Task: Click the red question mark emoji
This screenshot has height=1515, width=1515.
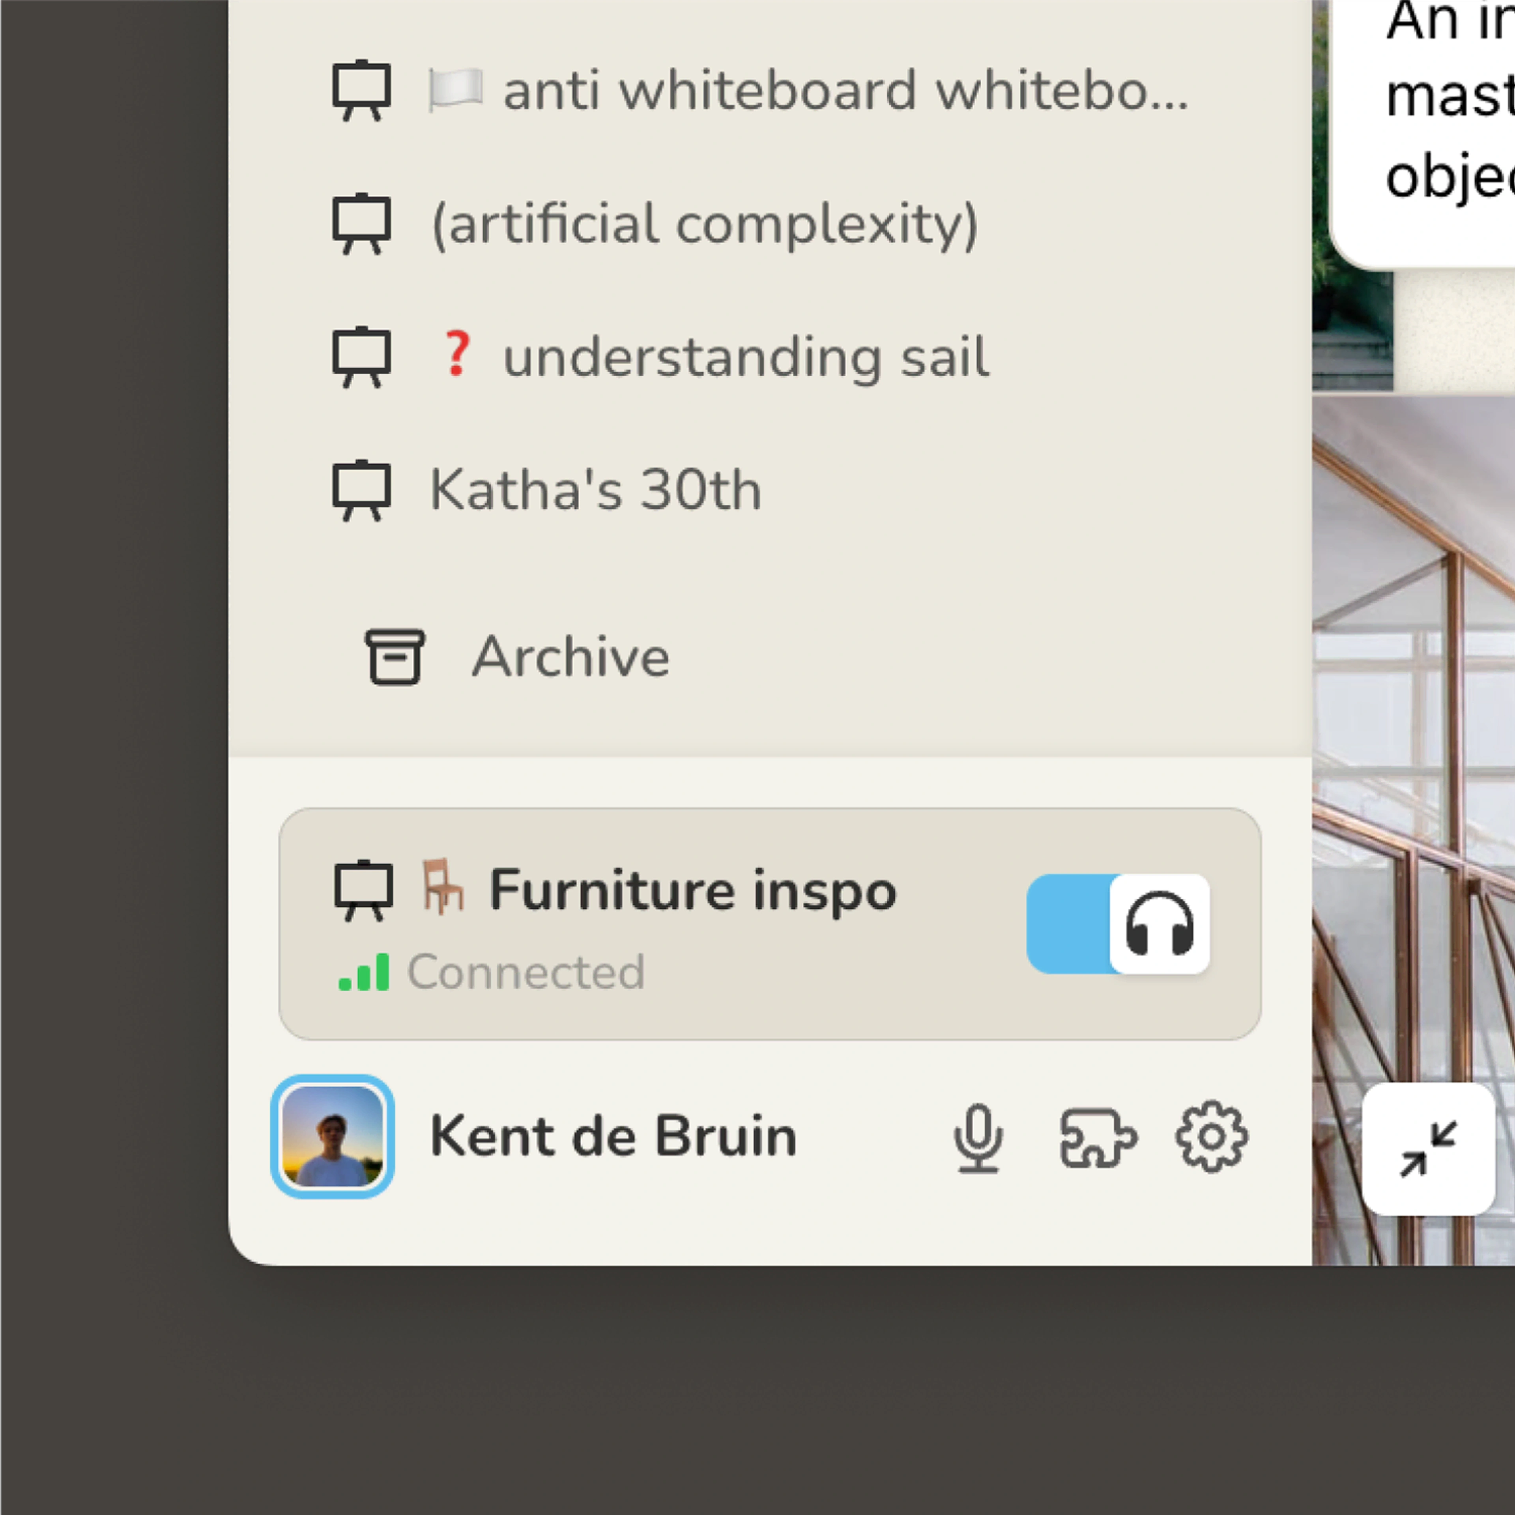Action: coord(457,353)
